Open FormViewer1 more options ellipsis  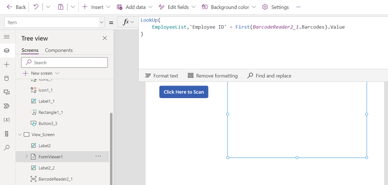[98, 156]
